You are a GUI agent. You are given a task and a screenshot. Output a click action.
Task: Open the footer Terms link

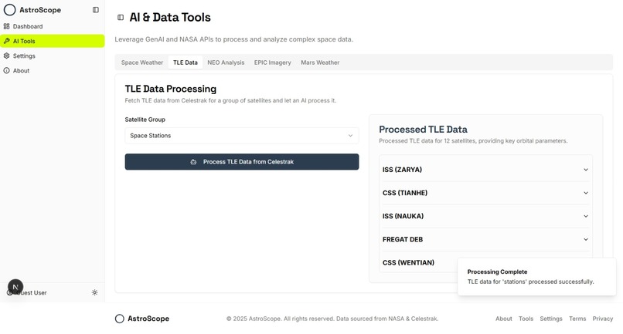coord(577,319)
